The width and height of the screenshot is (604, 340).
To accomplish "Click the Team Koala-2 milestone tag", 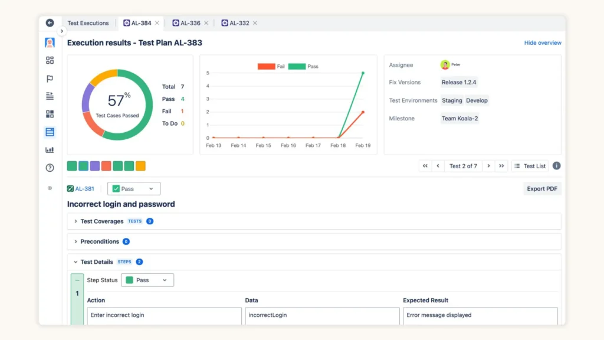I will click(459, 118).
